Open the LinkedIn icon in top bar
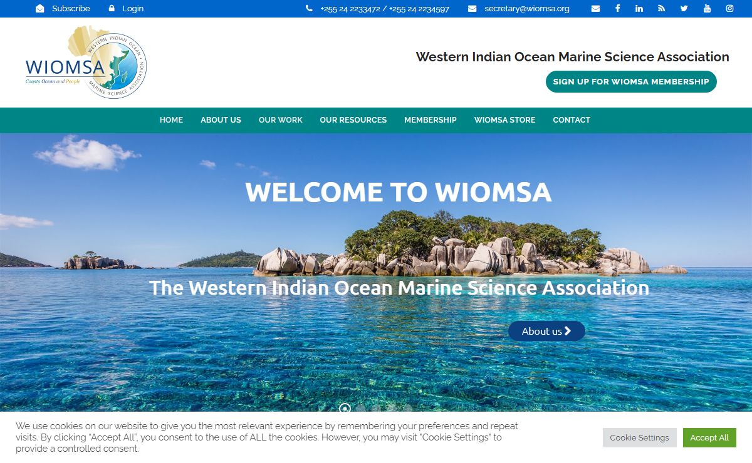The height and width of the screenshot is (463, 752). coord(639,9)
